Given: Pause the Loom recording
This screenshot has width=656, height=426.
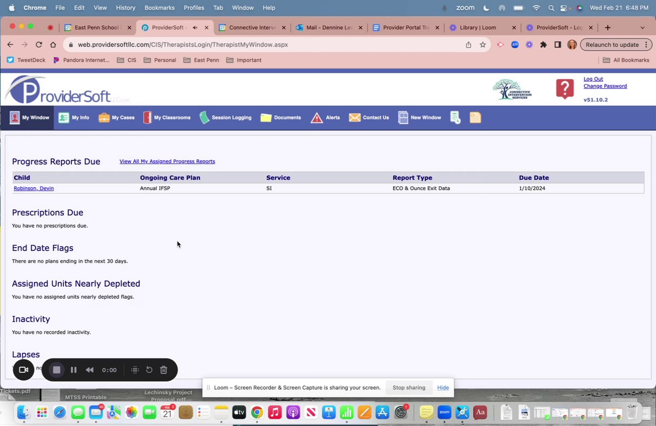Looking at the screenshot, I should (73, 370).
